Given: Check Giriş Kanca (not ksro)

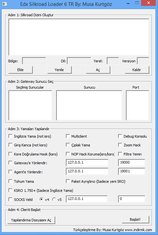Looking at the screenshot, I should click(x=10, y=145).
